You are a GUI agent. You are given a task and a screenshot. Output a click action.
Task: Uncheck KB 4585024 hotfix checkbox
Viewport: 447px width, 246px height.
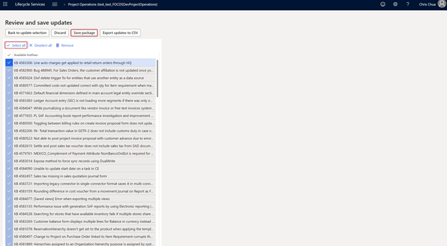point(9,78)
